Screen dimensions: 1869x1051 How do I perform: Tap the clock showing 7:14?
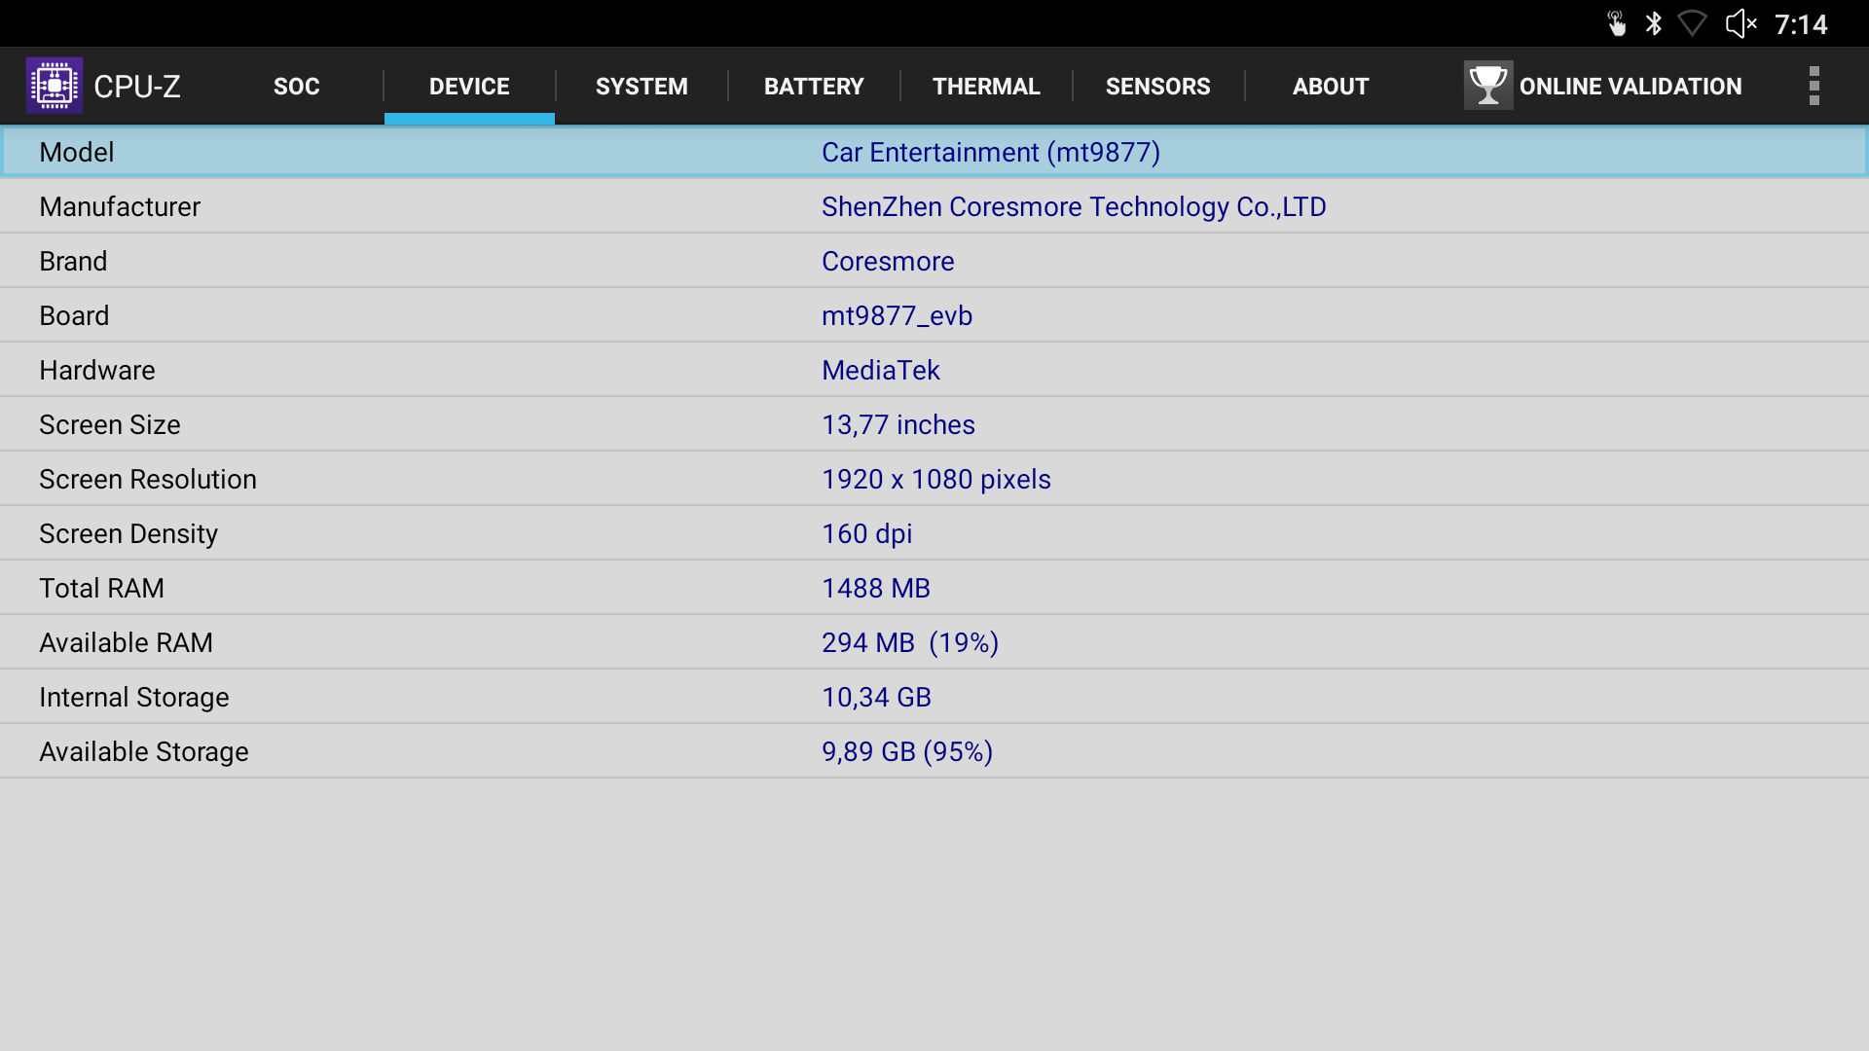(x=1801, y=24)
